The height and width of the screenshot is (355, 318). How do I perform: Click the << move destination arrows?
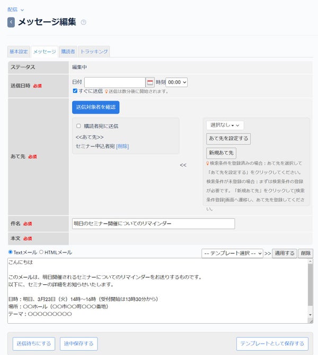[183, 165]
